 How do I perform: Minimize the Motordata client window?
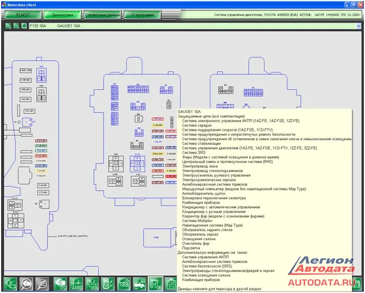347,5
